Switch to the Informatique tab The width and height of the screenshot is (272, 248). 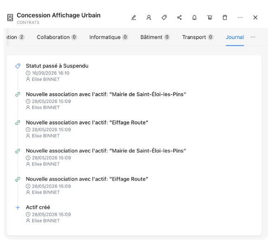(108, 37)
